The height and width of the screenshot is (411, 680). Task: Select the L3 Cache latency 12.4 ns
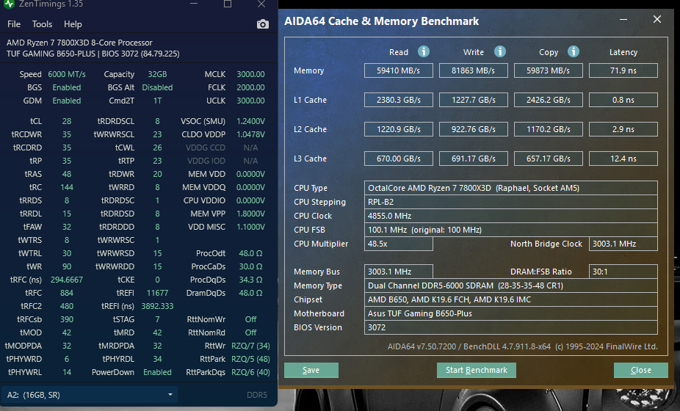point(623,159)
